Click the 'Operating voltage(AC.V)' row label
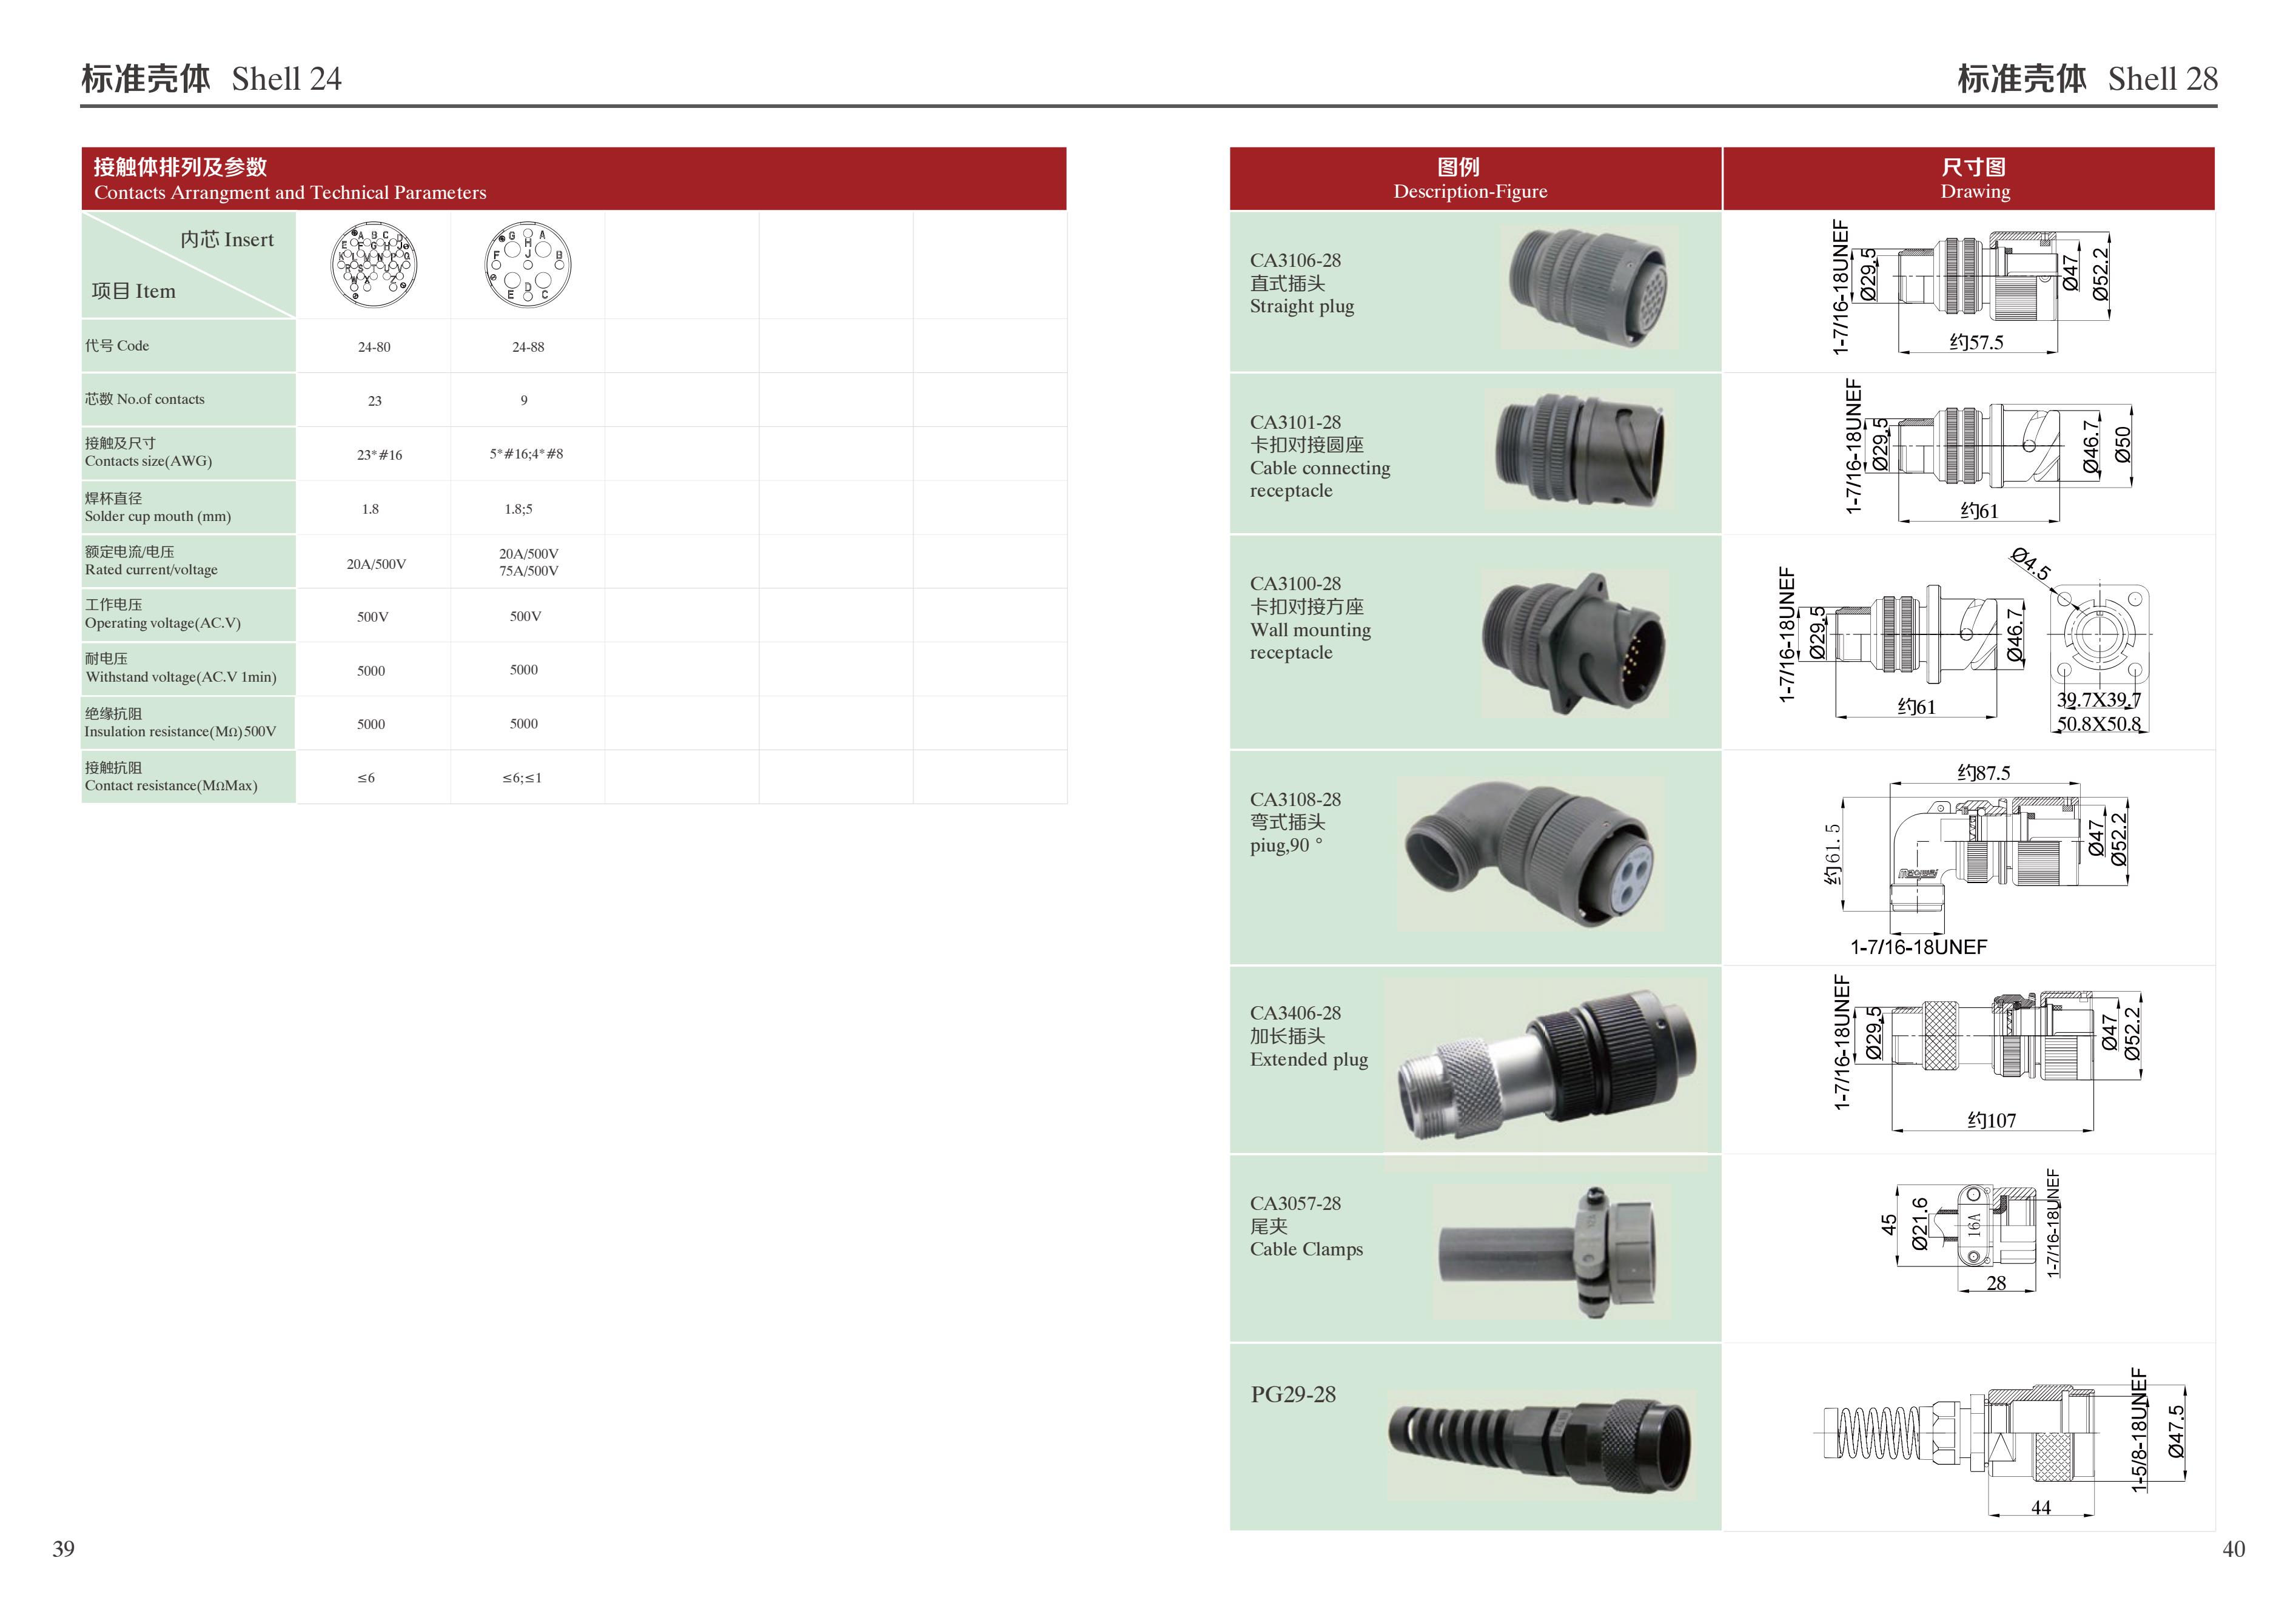This screenshot has width=2296, height=1623. tap(163, 623)
